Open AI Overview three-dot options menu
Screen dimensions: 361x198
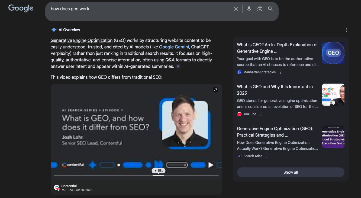tap(346, 30)
